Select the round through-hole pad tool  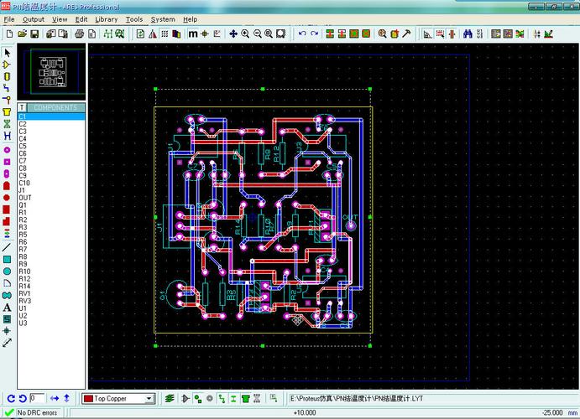[x=7, y=150]
